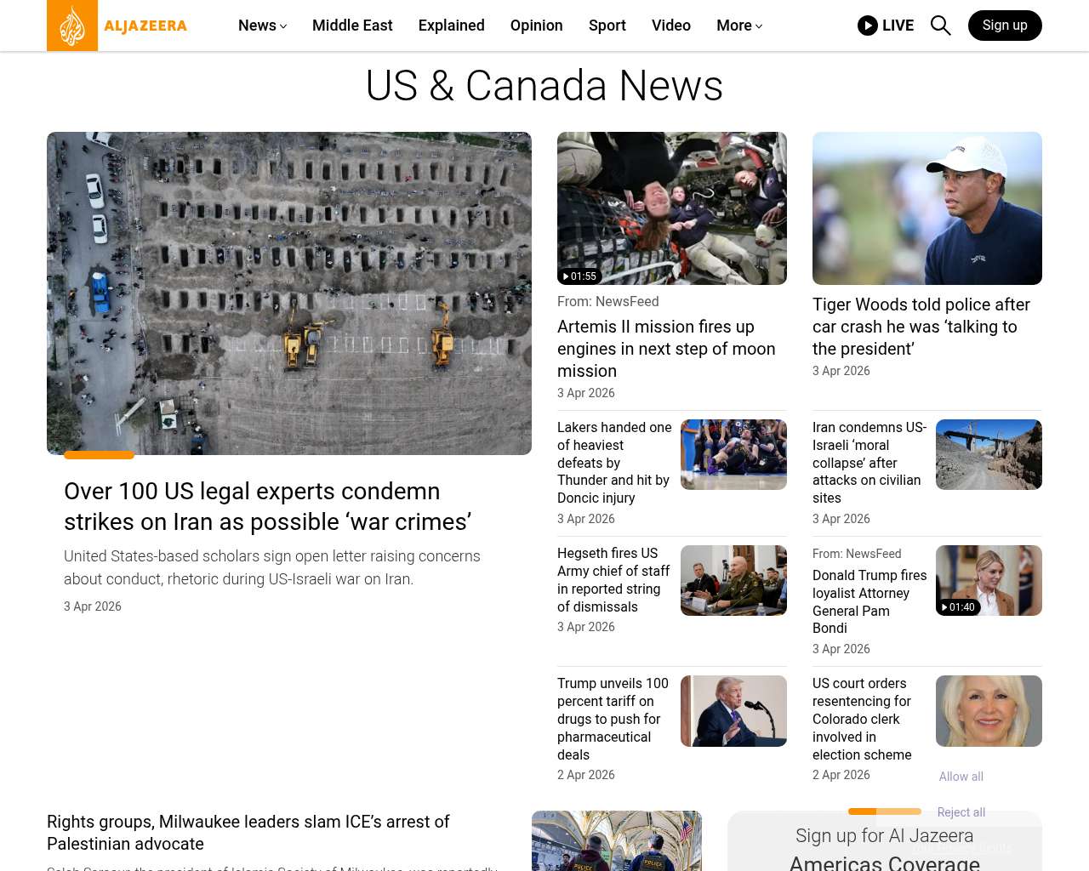1089x871 pixels.
Task: Open Tiger Woods car crash article
Action: pos(921,327)
